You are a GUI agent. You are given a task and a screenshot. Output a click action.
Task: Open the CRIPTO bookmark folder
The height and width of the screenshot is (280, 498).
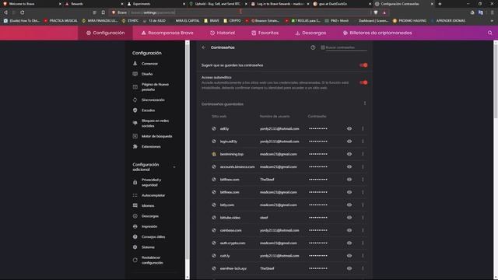click(x=232, y=21)
